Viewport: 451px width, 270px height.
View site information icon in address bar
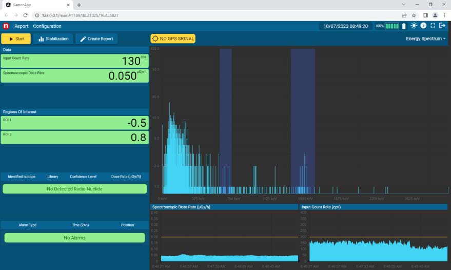(x=37, y=15)
